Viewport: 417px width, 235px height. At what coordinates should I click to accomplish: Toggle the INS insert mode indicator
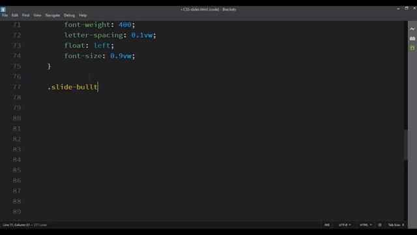[x=327, y=225]
